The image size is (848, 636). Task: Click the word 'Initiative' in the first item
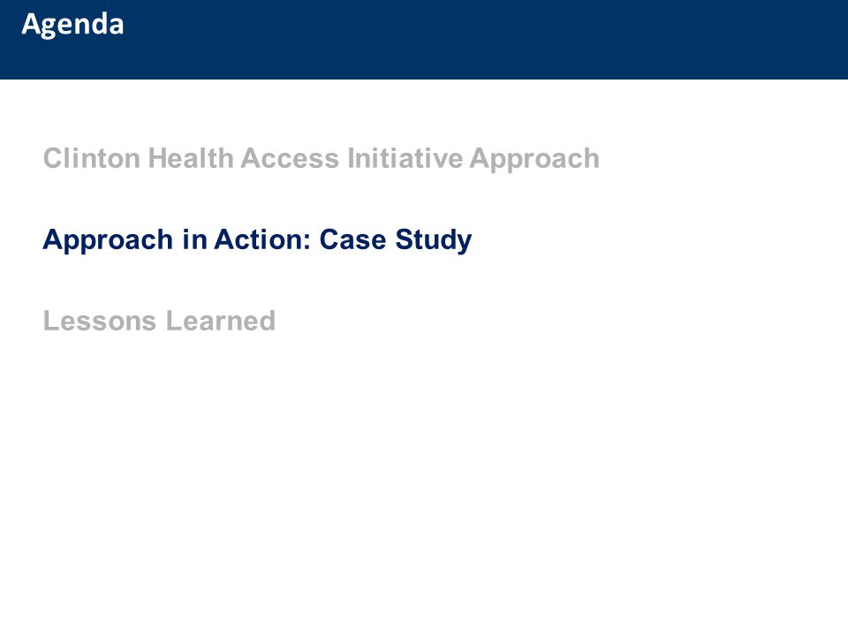click(x=405, y=158)
